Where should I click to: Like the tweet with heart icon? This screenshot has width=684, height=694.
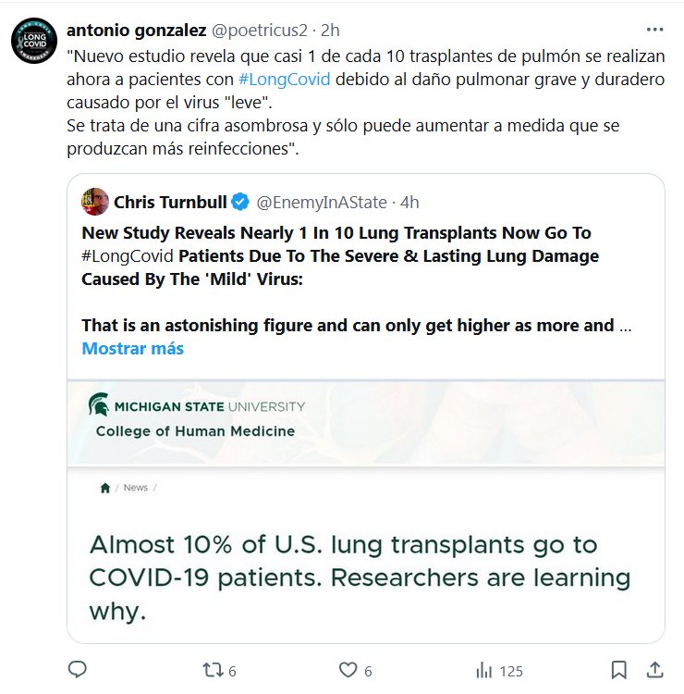[348, 670]
